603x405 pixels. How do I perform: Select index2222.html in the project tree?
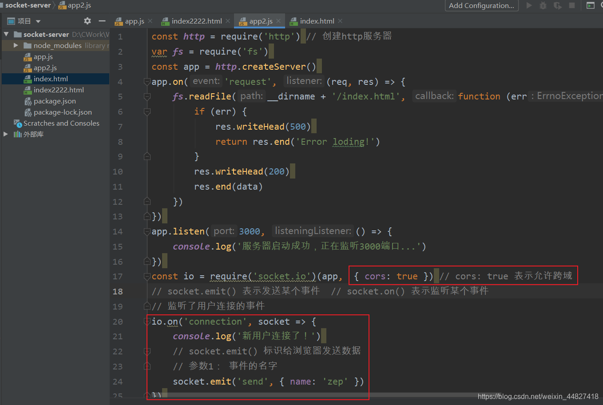coord(59,90)
